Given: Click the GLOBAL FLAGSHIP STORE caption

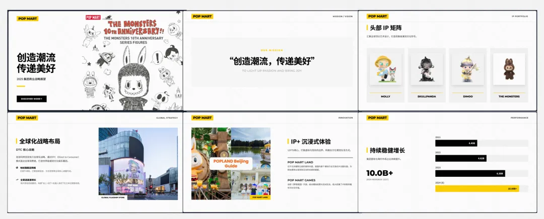Looking at the screenshot, I should coord(113,197).
